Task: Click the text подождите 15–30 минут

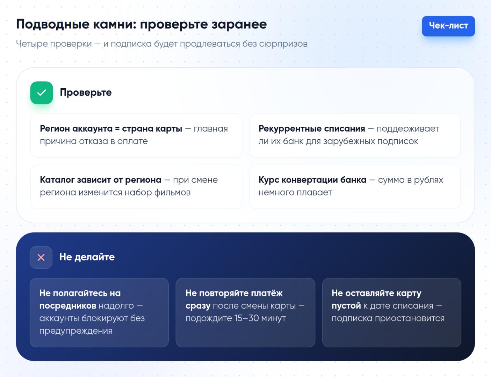Action: click(236, 318)
